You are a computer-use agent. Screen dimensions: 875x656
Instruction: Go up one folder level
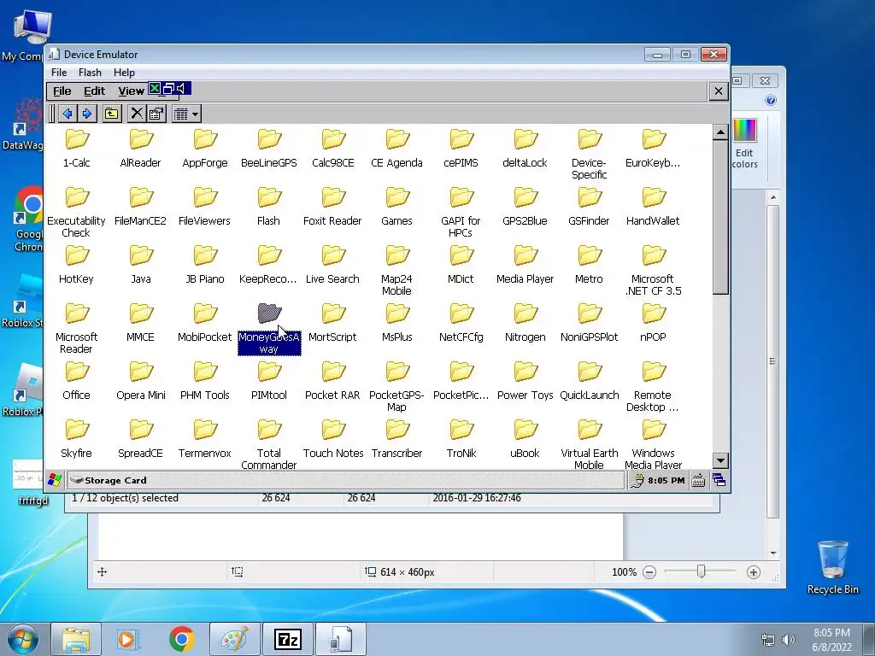(112, 114)
